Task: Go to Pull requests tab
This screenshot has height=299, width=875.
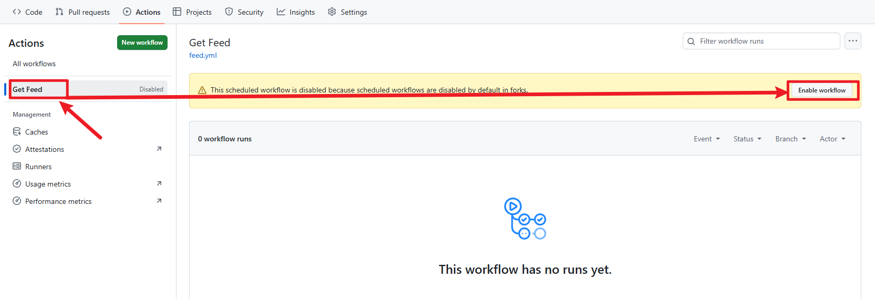Action: coord(82,12)
